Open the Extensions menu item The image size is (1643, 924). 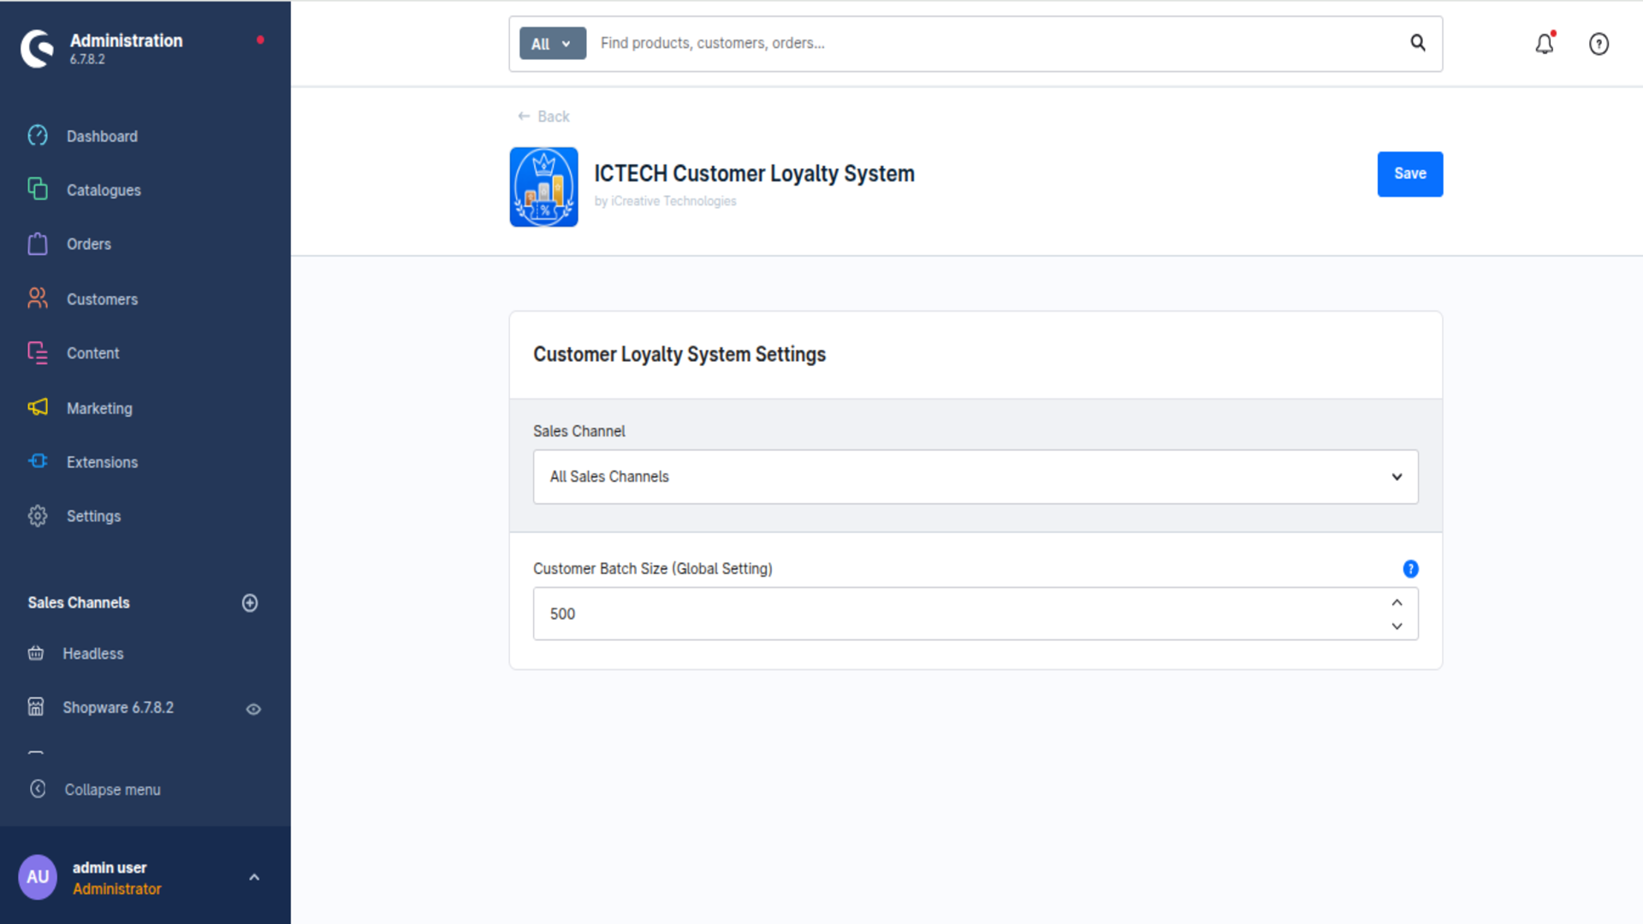102,462
